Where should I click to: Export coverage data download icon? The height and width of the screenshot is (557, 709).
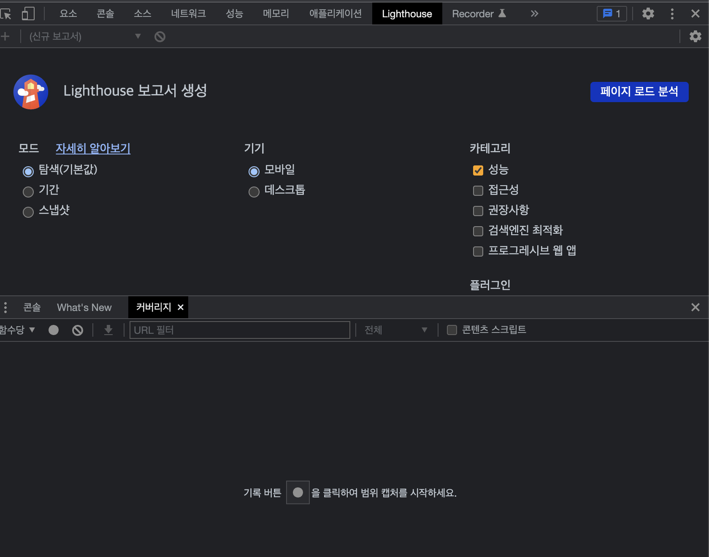[108, 330]
